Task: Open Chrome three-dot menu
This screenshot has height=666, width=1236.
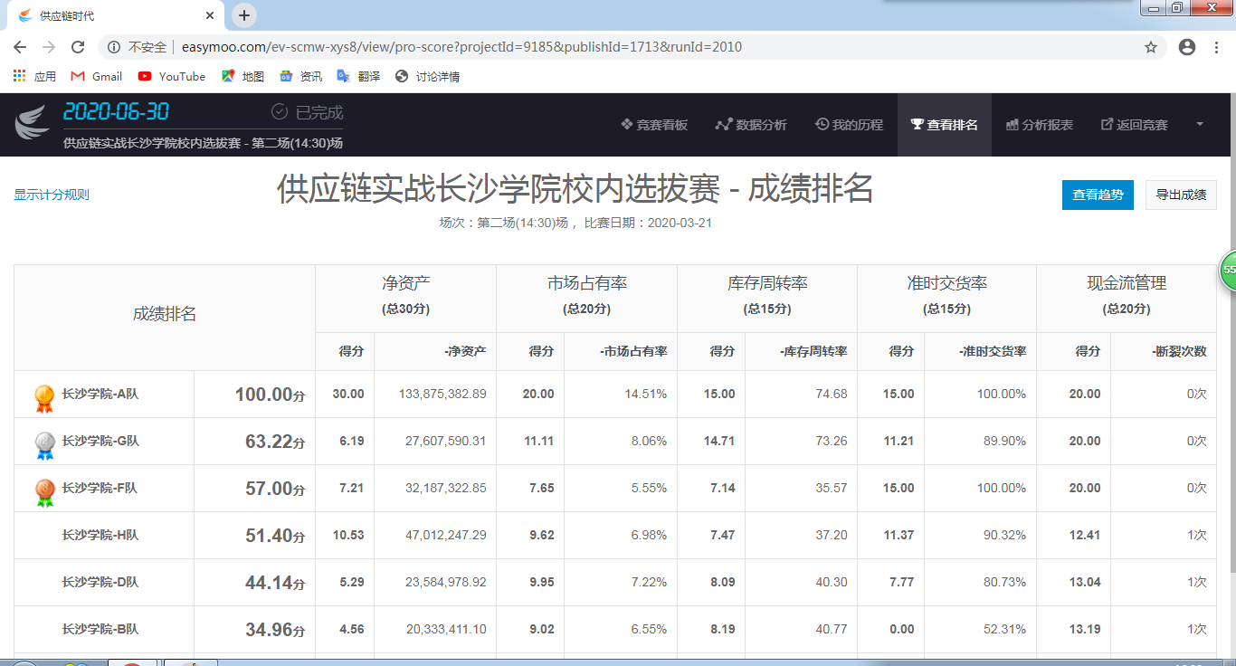Action: coord(1217,47)
